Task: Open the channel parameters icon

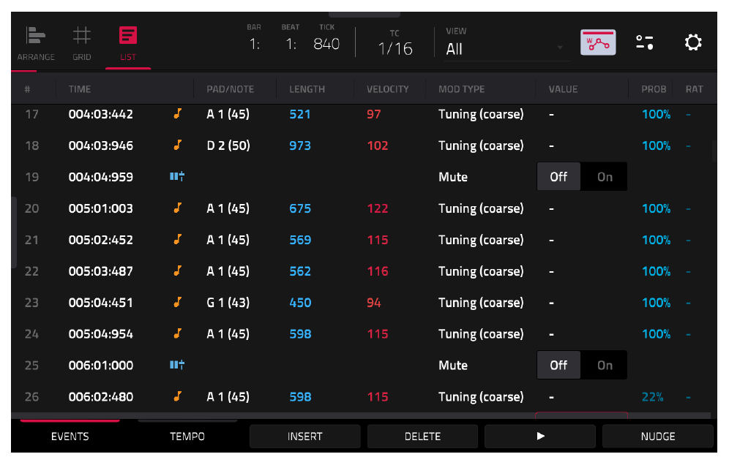Action: pyautogui.click(x=644, y=42)
